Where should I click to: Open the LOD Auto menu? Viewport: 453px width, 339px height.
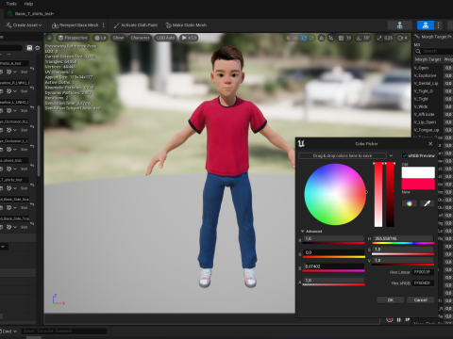pos(165,38)
